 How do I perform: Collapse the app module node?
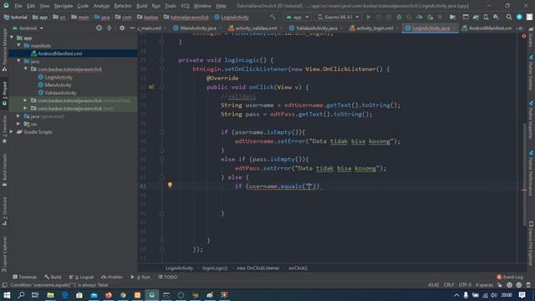12,38
